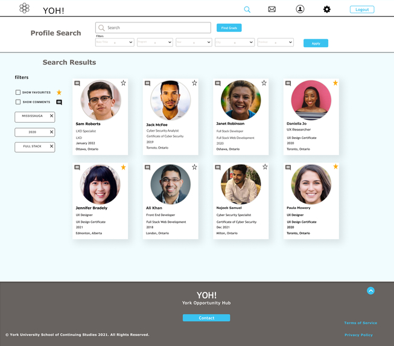394x346 pixels.
Task: Click the name Jennifer Bradely
Action: [92, 208]
